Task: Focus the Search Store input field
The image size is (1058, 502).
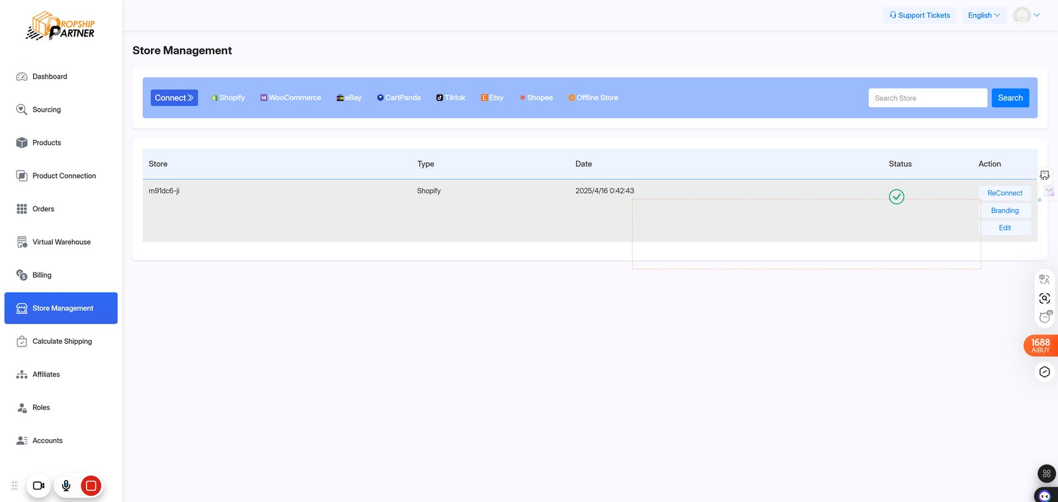Action: [928, 98]
